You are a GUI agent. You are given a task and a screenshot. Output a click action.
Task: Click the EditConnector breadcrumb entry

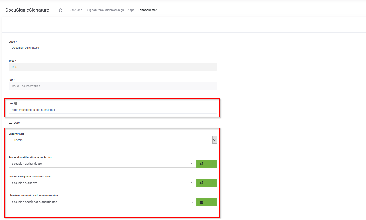pyautogui.click(x=147, y=10)
